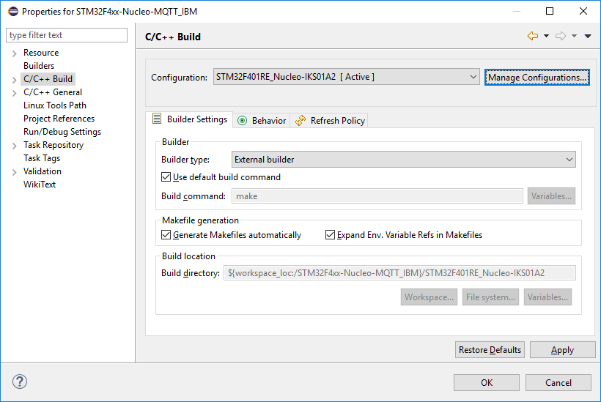Click Variables button under Build directory
Viewport: 601px width, 402px height.
(547, 297)
